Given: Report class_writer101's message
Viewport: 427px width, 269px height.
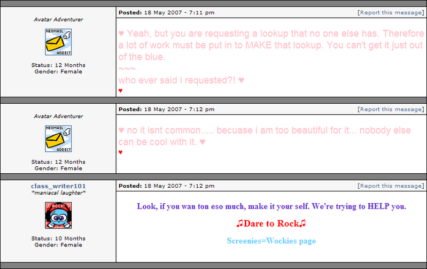Looking at the screenshot, I should (391, 186).
